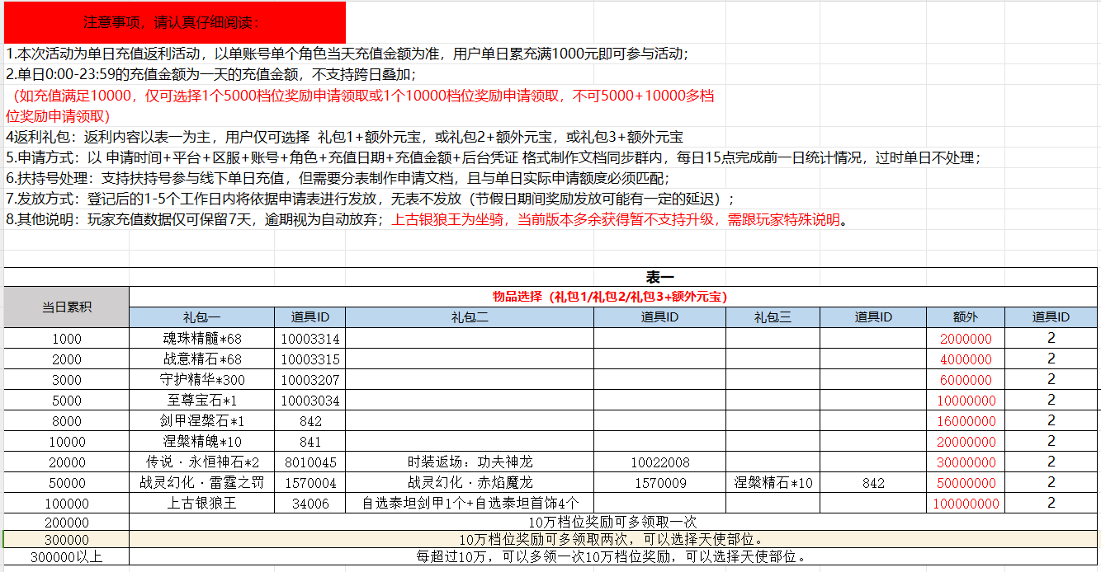
Task: Click the red value 100000000
Action: [x=965, y=503]
